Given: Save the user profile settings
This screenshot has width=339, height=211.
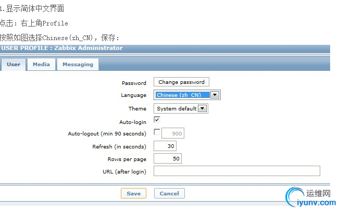Looking at the screenshot, I should point(133,193).
